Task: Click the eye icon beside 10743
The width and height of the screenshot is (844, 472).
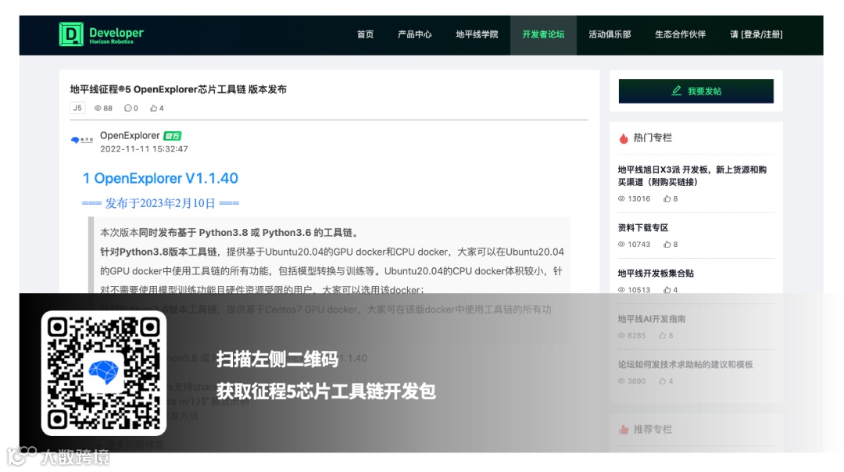Action: 621,245
